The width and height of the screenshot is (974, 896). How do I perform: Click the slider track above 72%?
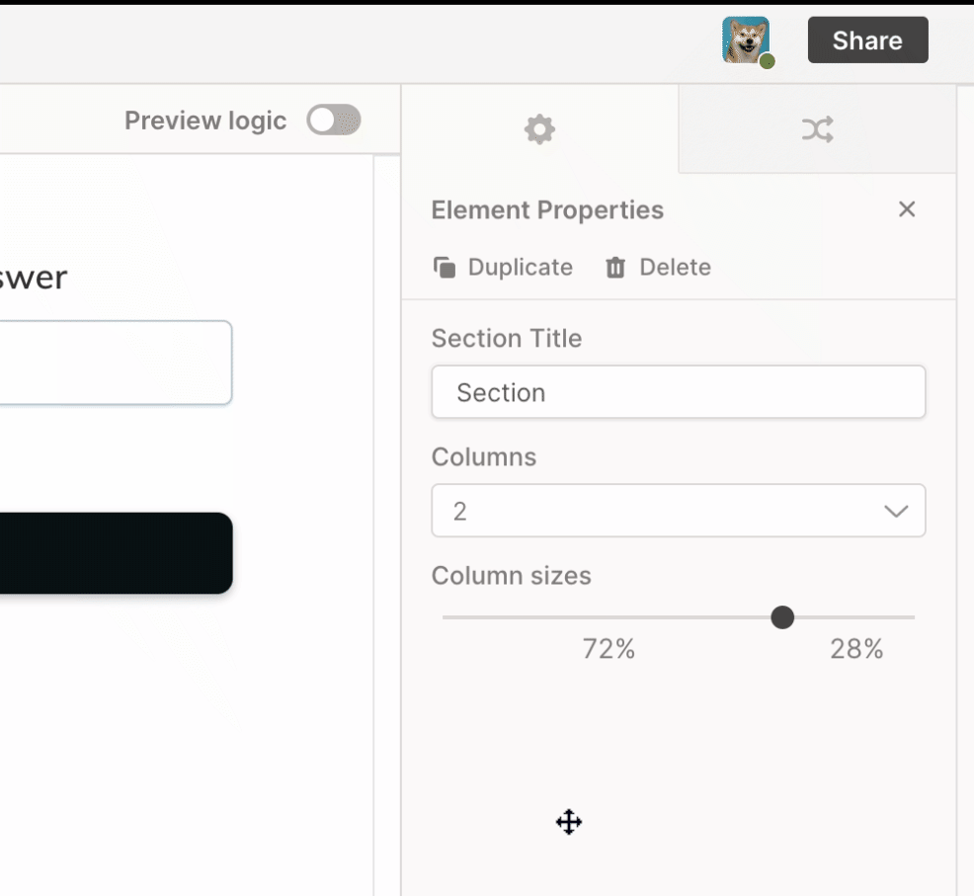tap(608, 617)
